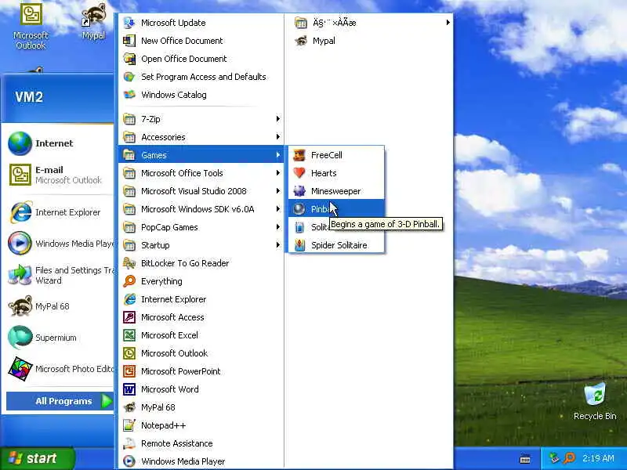Open Files and Settings Transfer Wizard
The width and height of the screenshot is (627, 470).
coord(59,275)
